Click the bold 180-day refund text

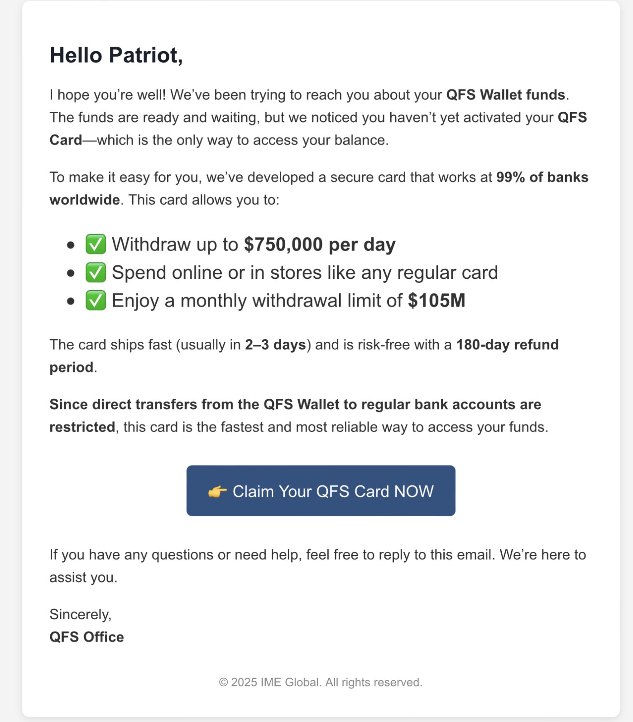[507, 344]
